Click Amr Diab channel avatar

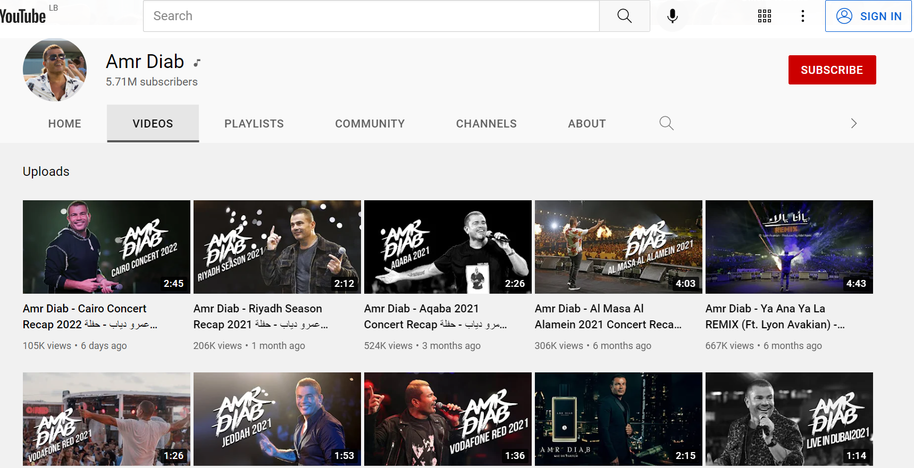point(55,70)
